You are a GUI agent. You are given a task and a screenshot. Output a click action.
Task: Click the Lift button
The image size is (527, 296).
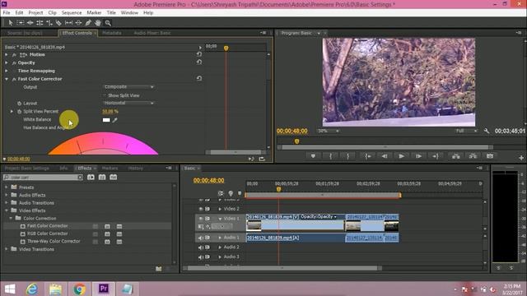455,156
